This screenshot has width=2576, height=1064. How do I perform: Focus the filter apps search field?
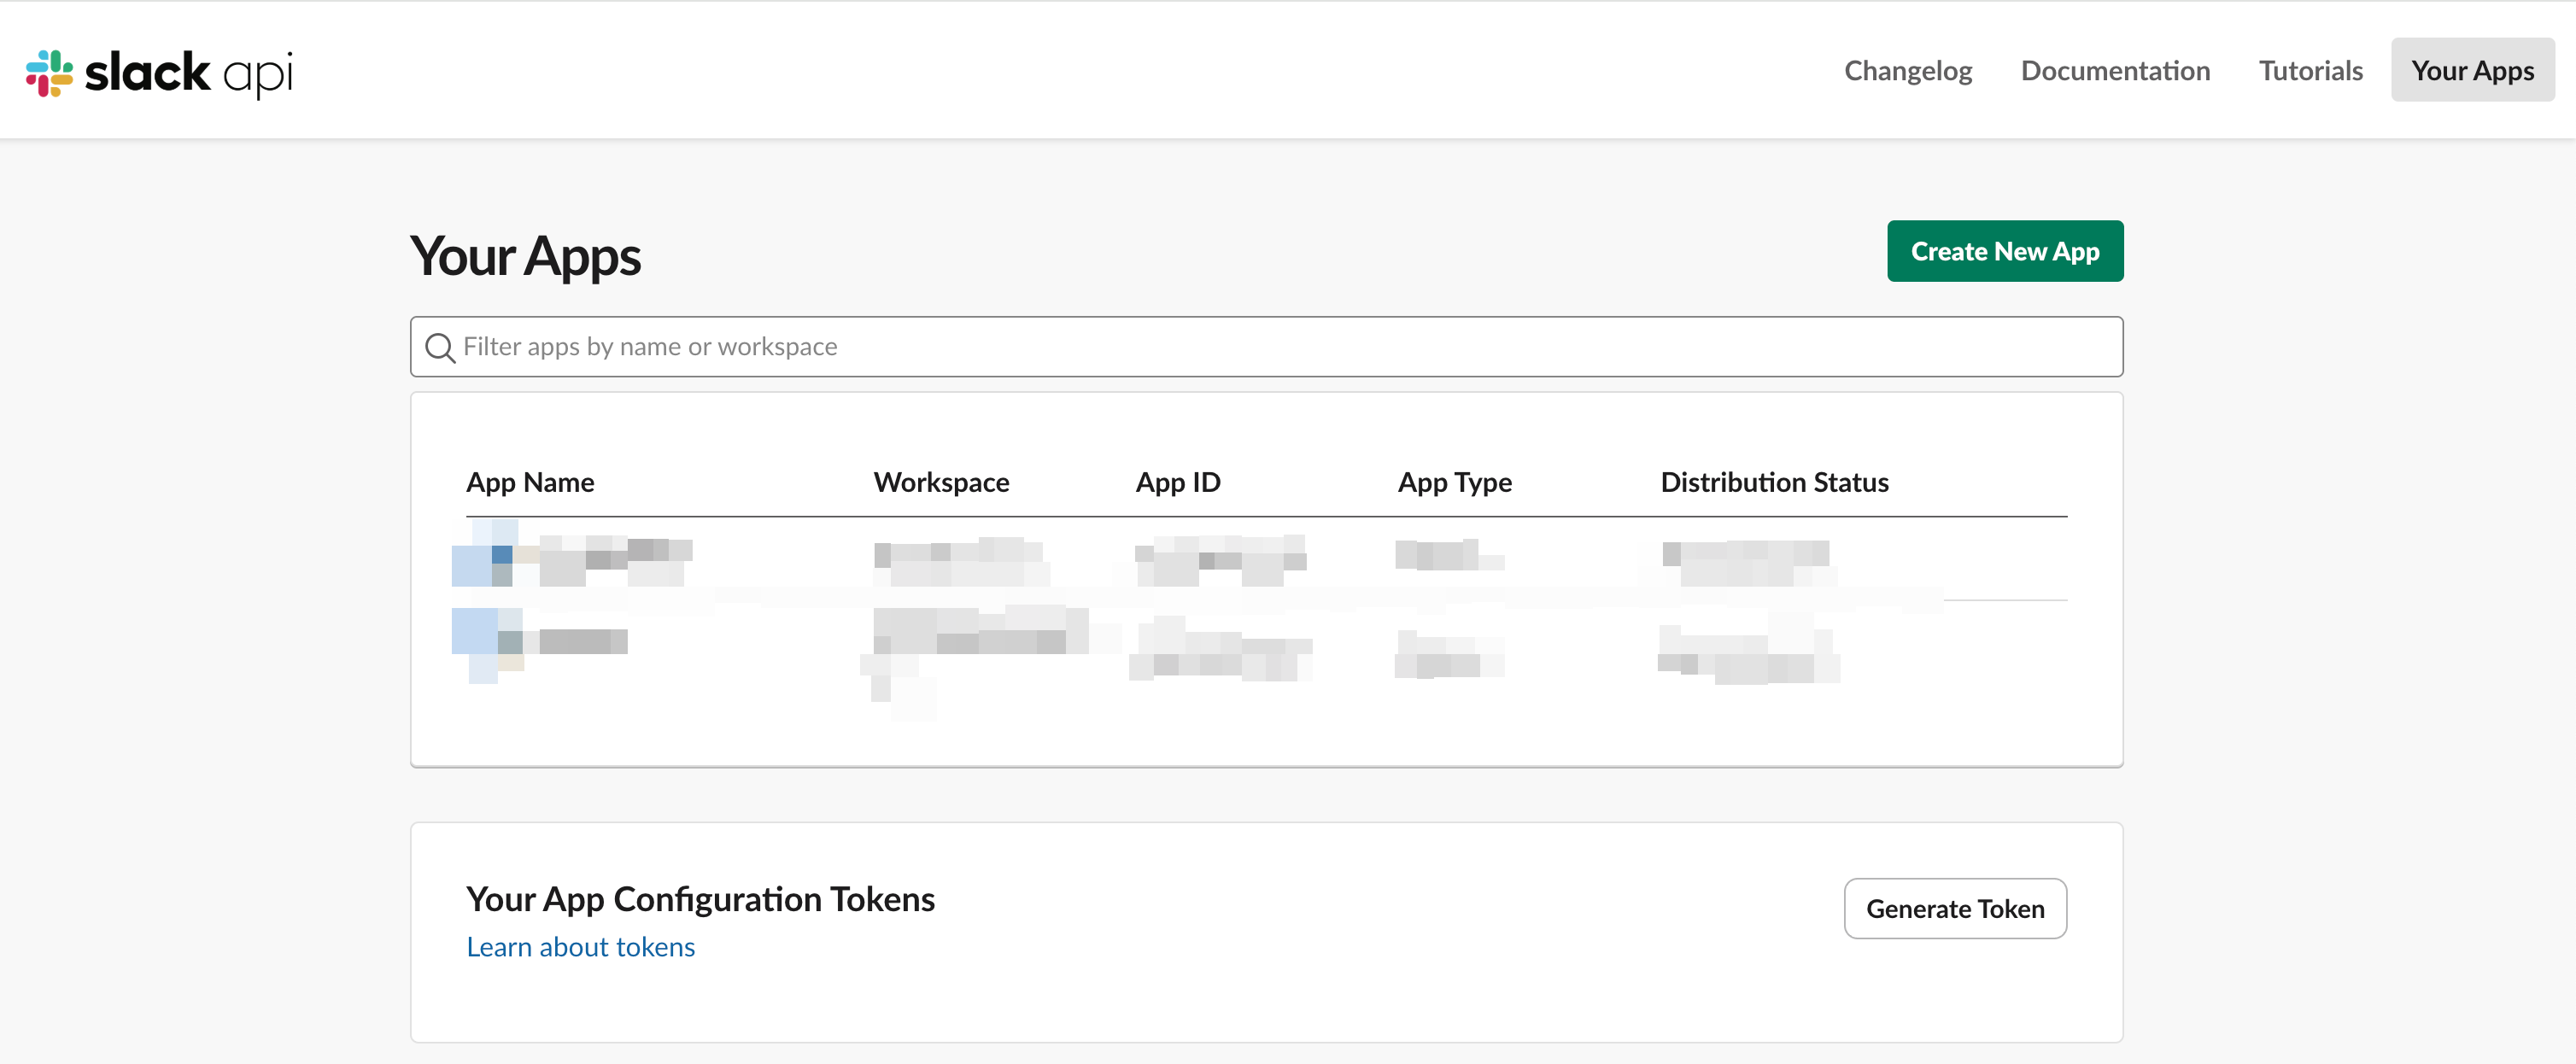1266,347
